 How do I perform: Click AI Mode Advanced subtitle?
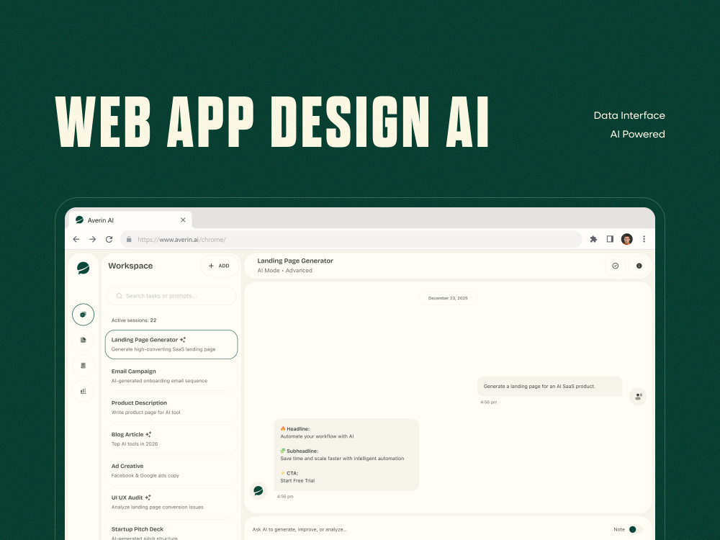pos(284,271)
